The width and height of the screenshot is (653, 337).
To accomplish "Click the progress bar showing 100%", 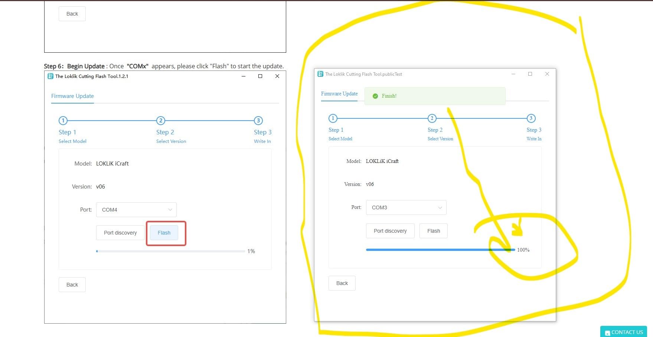I will click(x=440, y=250).
